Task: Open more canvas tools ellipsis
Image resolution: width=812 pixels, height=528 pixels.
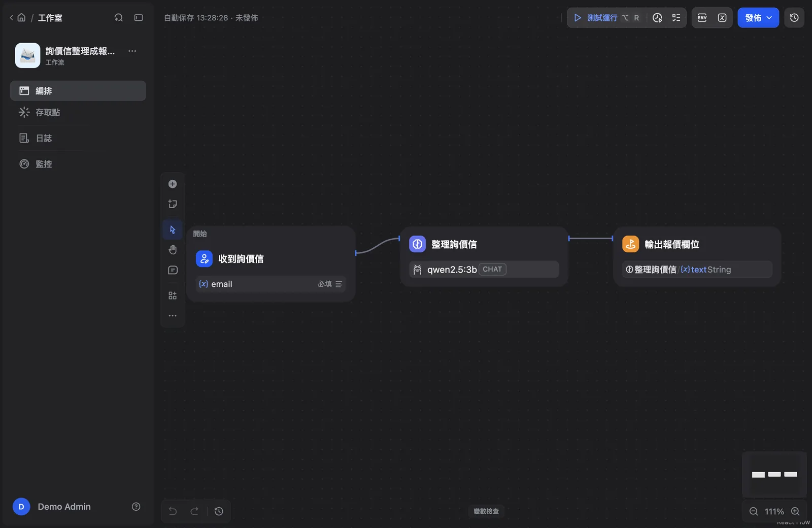Action: click(x=173, y=316)
